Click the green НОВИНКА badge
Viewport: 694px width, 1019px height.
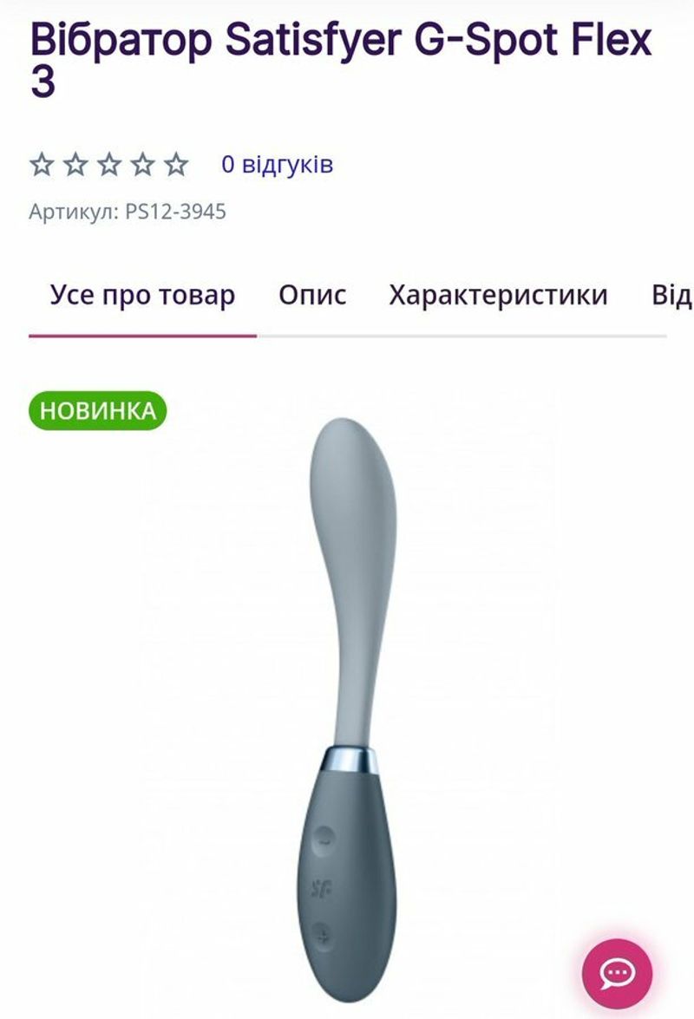pos(98,411)
